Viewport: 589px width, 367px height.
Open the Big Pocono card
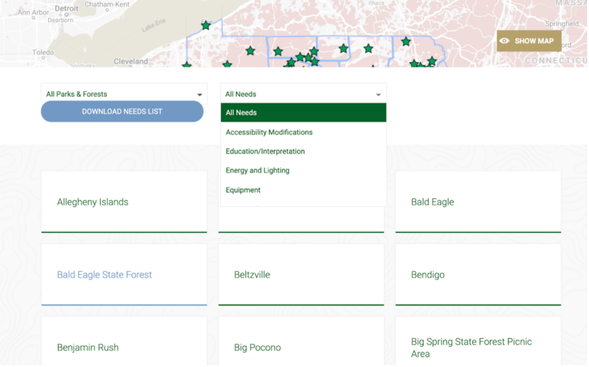[301, 347]
